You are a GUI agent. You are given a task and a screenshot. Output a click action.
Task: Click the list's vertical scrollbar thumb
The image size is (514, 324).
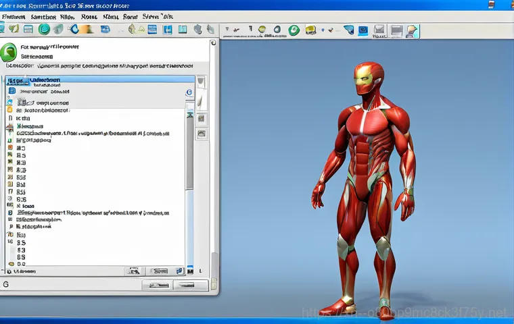coord(189,153)
